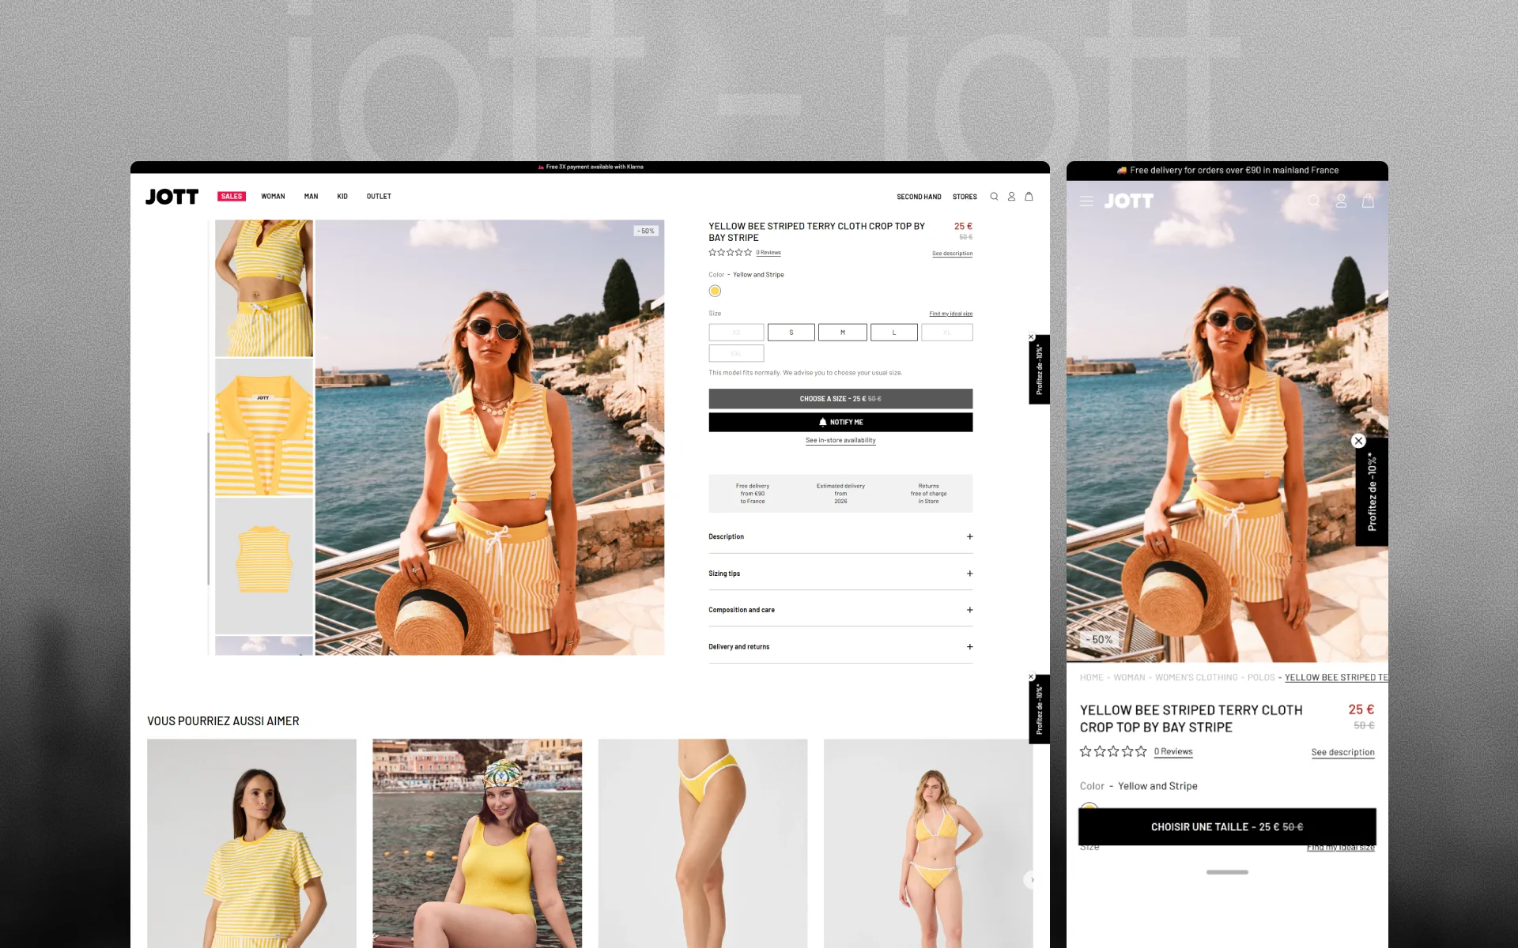Image resolution: width=1518 pixels, height=948 pixels.
Task: Select size XL
Action: click(x=947, y=333)
